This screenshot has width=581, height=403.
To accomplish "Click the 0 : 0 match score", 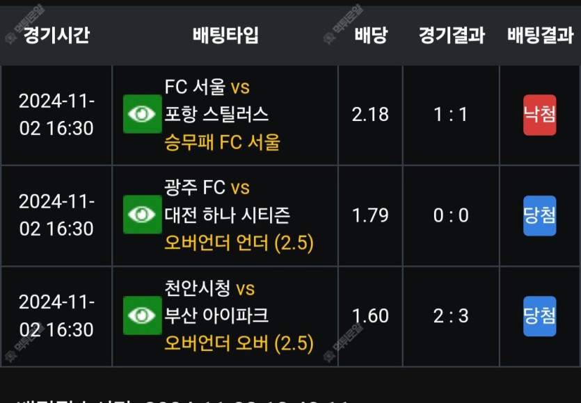I will [x=451, y=215].
